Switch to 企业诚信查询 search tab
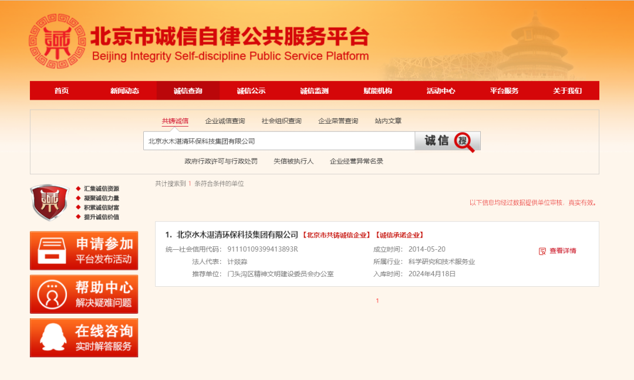 (x=225, y=121)
